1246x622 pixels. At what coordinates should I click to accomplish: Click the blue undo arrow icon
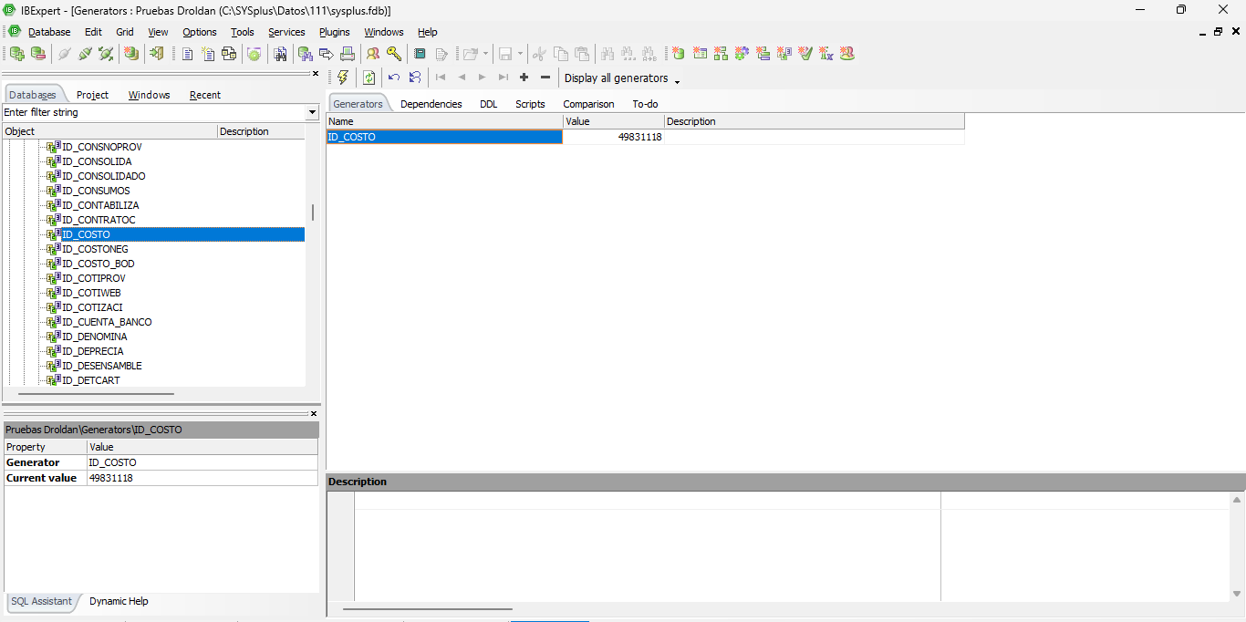click(394, 78)
